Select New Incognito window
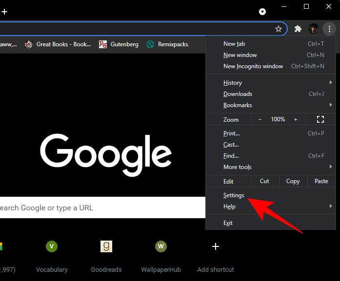The height and width of the screenshot is (281, 340). 253,66
